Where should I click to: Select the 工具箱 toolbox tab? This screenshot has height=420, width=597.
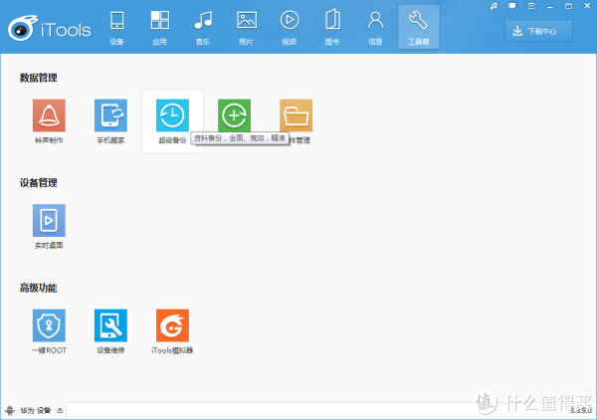(418, 27)
